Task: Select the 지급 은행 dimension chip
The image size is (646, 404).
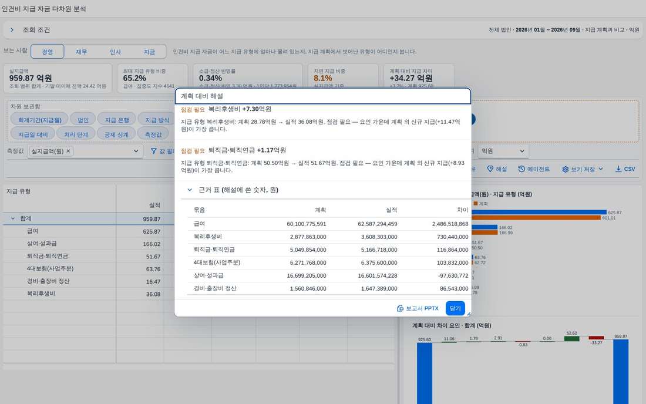Action: point(117,120)
